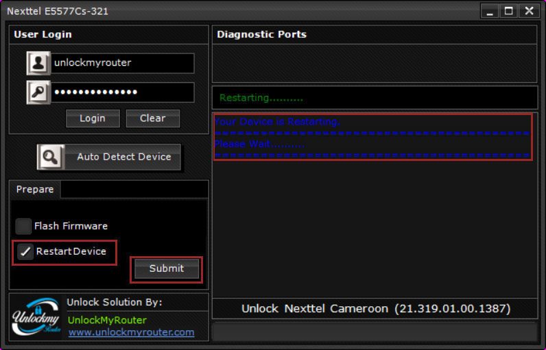Click the progress bar at the bottom
Viewport: 546px width, 350px height.
point(375,332)
